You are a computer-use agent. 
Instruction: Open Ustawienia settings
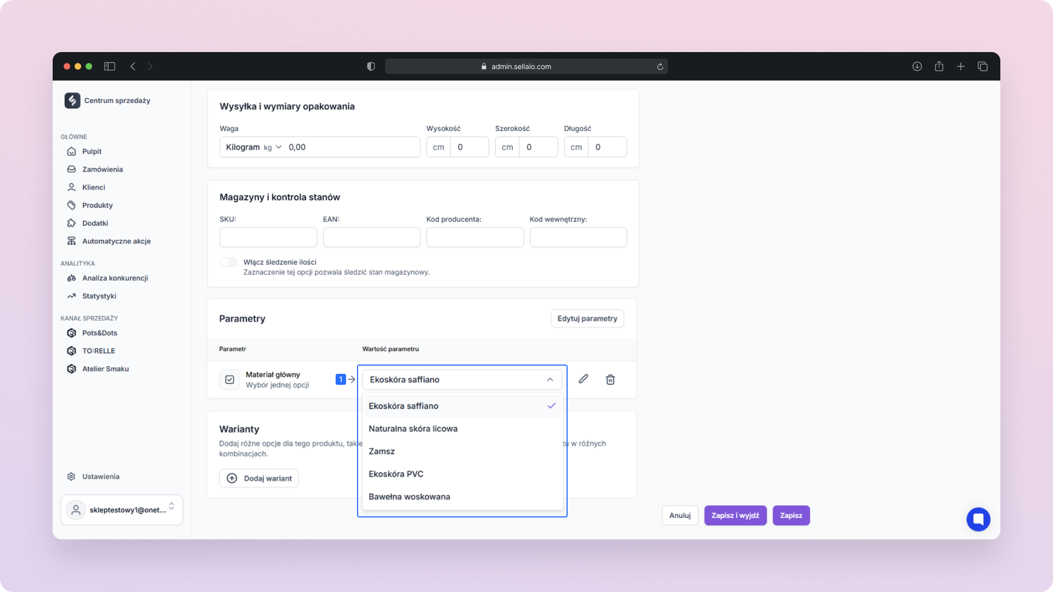click(x=100, y=476)
